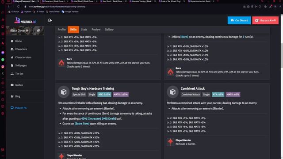Click the right Burn status icon
Image resolution: width=283 pixels, height=159 pixels.
170,72
